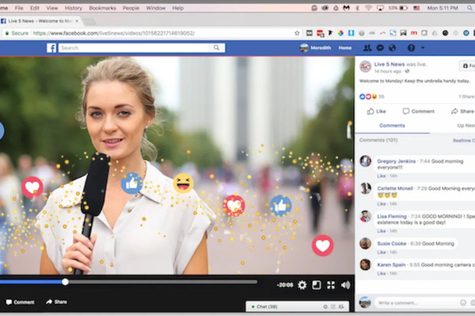Click the US flag input source icon
The width and height of the screenshot is (475, 316).
tap(416, 8)
